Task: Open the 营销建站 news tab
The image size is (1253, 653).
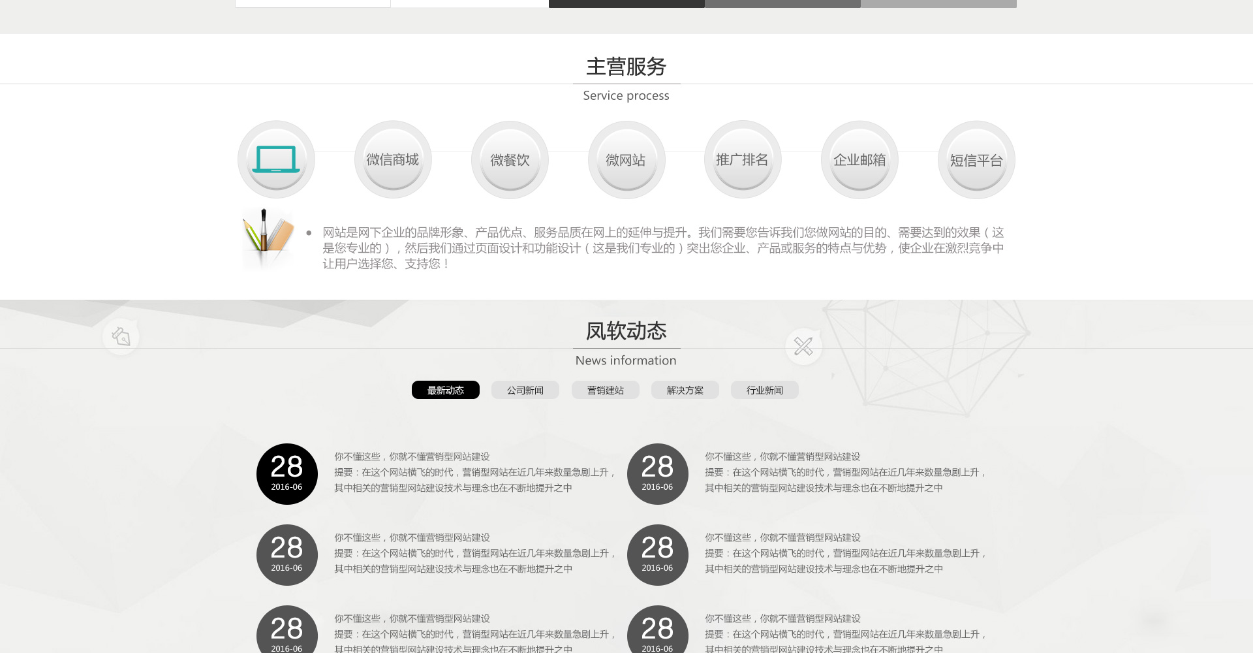Action: point(605,390)
